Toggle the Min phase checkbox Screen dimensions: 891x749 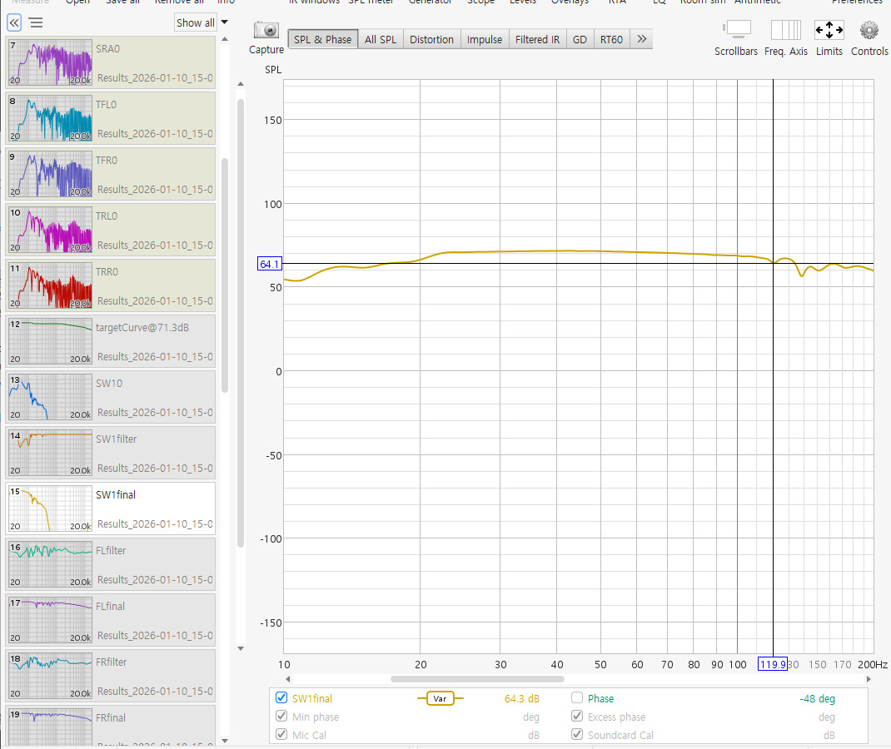tap(281, 717)
